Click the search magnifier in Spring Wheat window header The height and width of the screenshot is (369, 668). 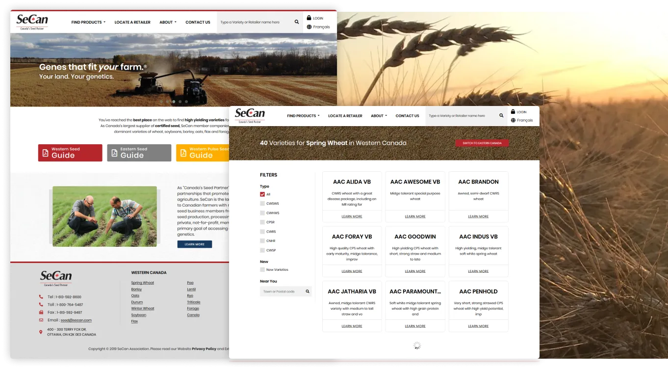(x=501, y=116)
